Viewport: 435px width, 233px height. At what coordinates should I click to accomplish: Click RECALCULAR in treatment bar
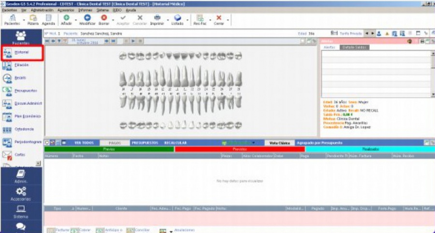pos(175,143)
